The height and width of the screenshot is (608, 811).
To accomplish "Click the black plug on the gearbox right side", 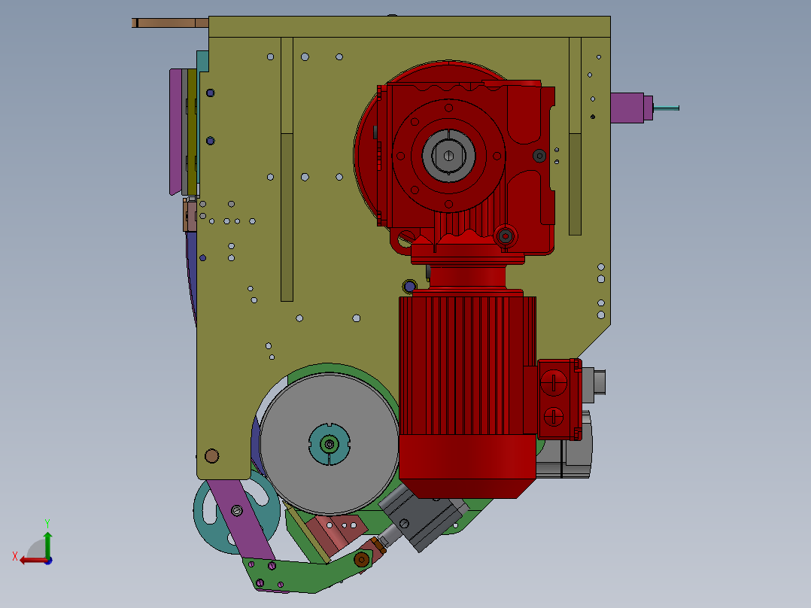I will point(539,155).
